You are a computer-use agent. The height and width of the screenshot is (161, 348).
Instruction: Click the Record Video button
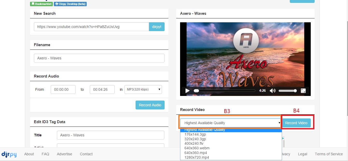[x=296, y=123]
